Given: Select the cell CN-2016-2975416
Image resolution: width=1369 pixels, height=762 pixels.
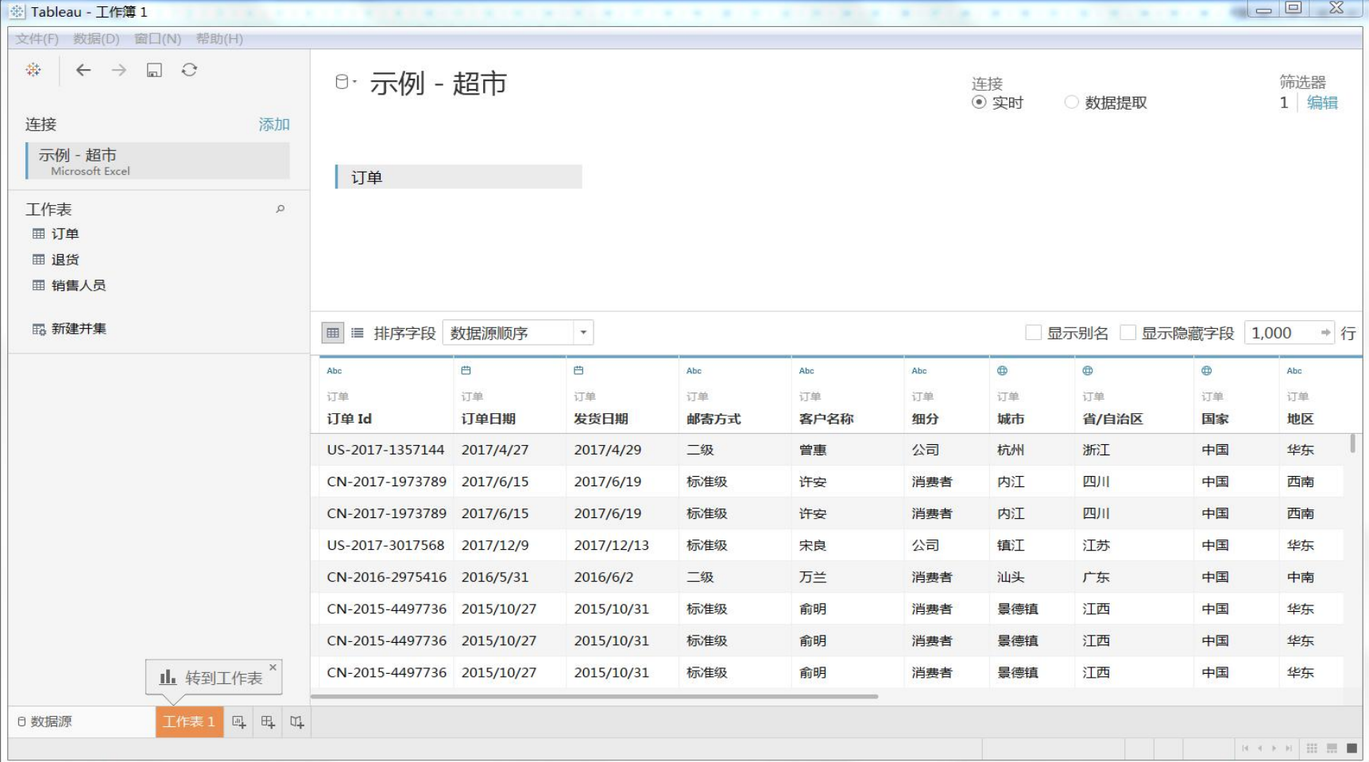Looking at the screenshot, I should 386,577.
